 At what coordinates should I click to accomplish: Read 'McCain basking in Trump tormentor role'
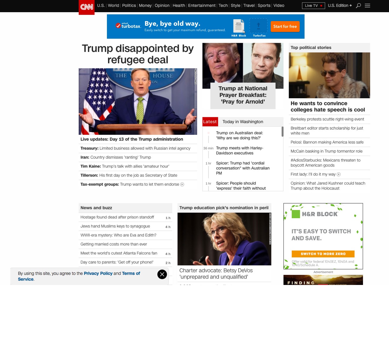pos(326,151)
